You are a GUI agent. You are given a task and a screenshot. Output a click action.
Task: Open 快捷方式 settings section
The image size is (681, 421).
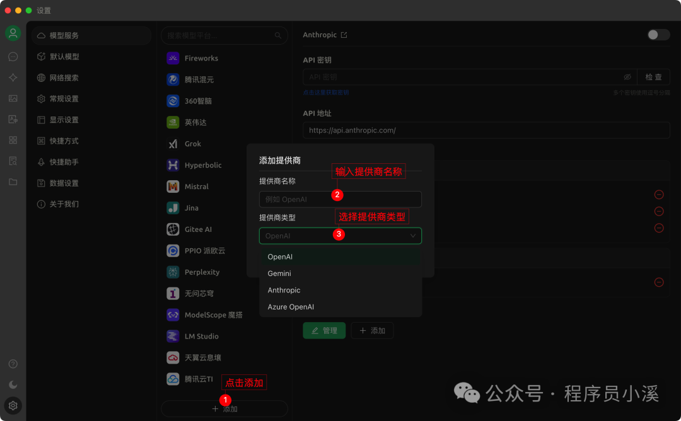point(91,141)
